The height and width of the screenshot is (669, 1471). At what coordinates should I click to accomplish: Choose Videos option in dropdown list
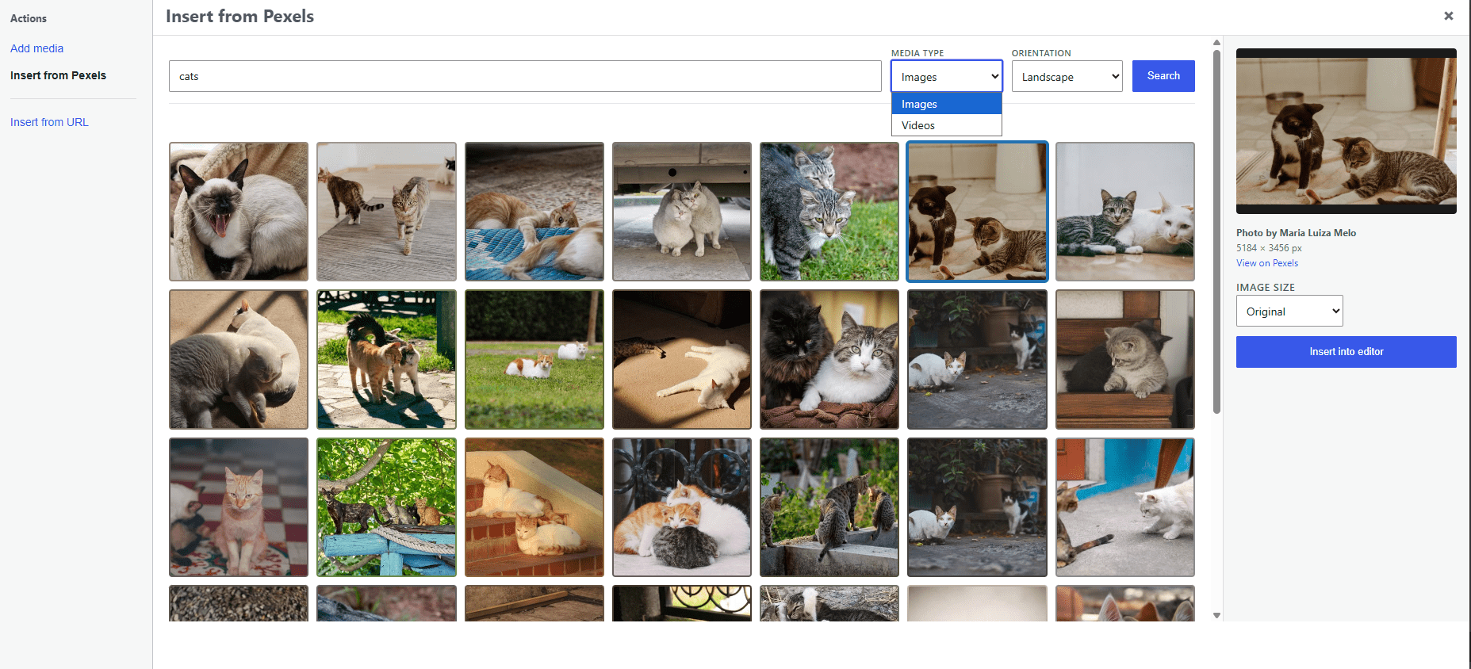(947, 125)
